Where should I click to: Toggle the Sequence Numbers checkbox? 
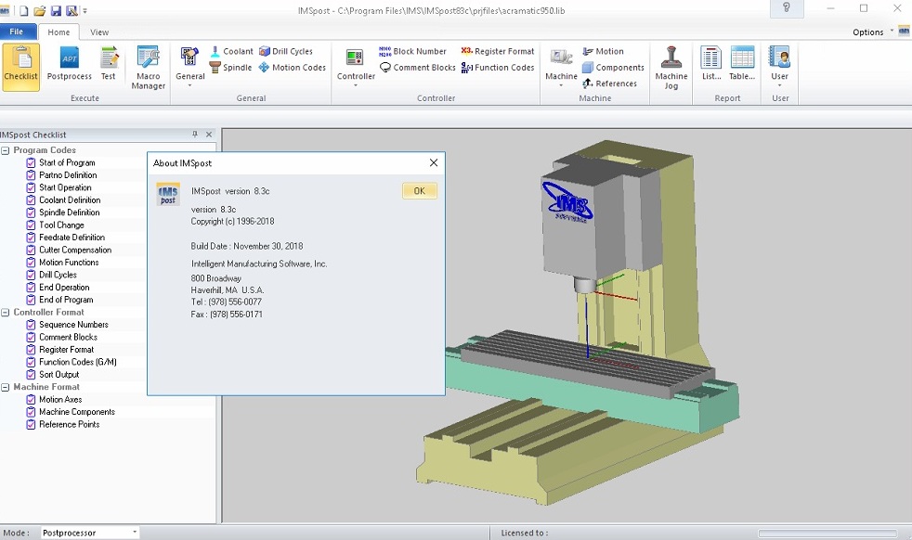click(x=31, y=325)
